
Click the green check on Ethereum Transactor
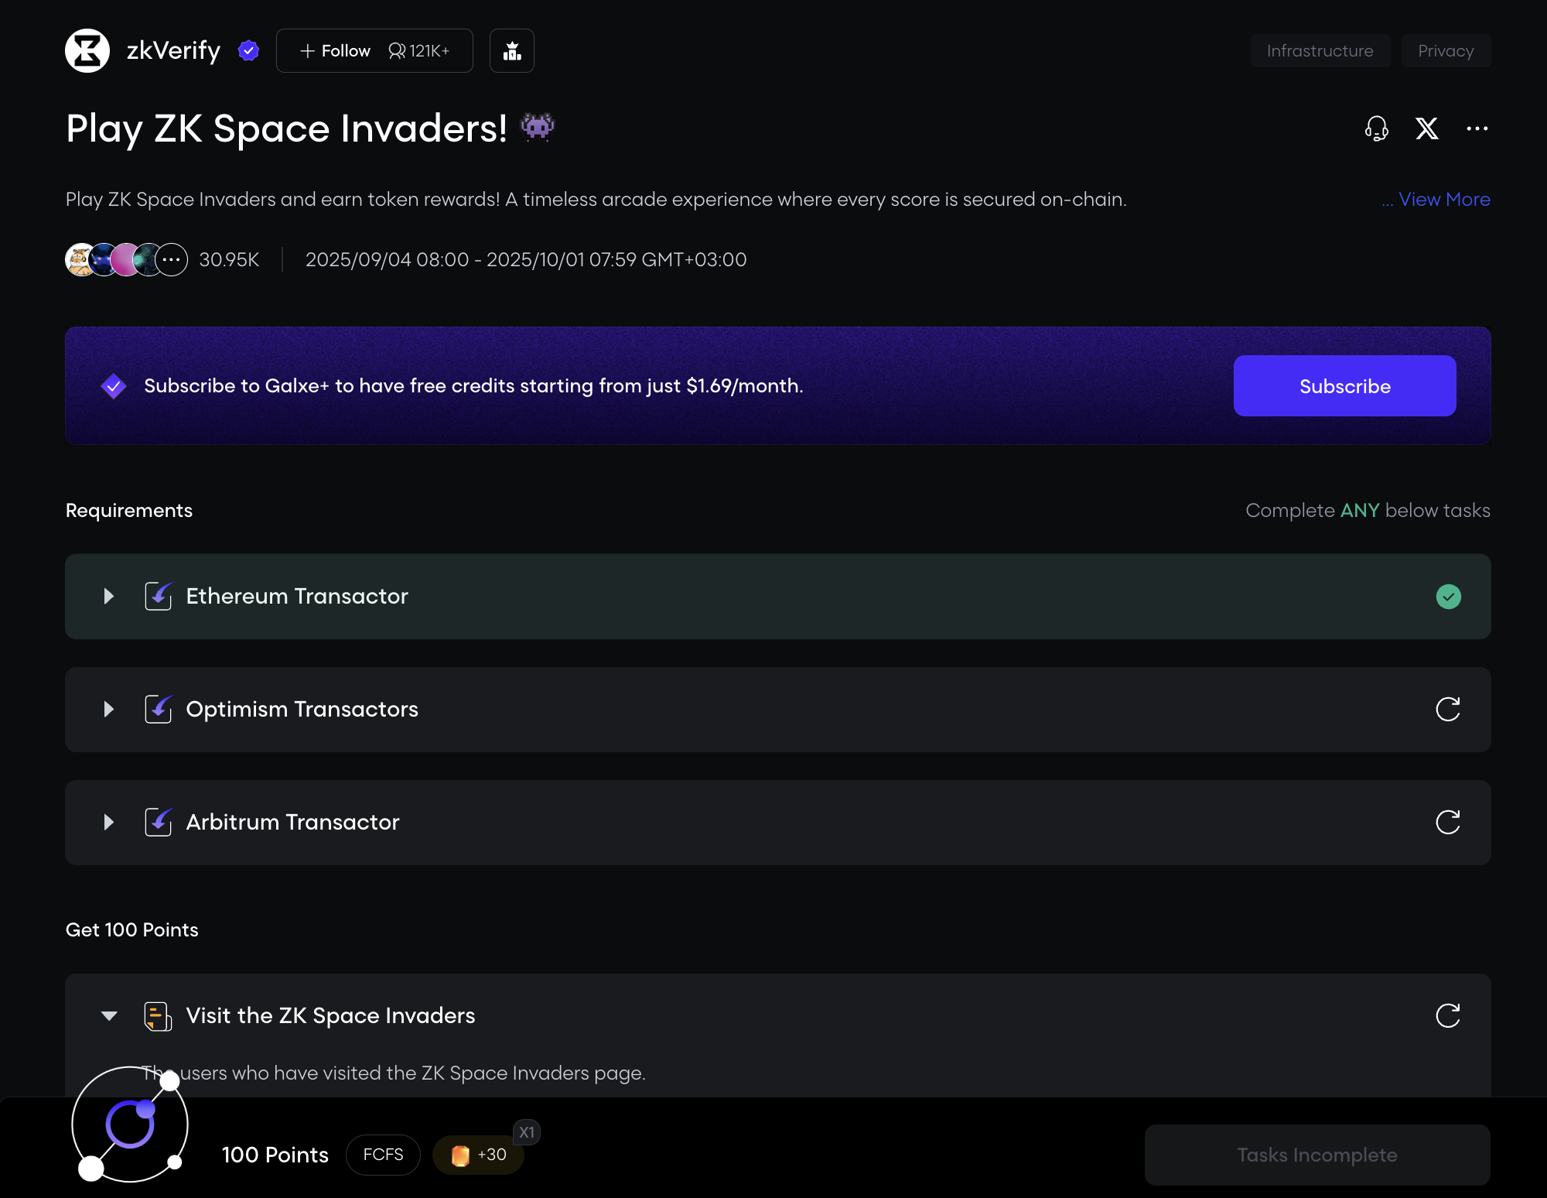click(1448, 597)
